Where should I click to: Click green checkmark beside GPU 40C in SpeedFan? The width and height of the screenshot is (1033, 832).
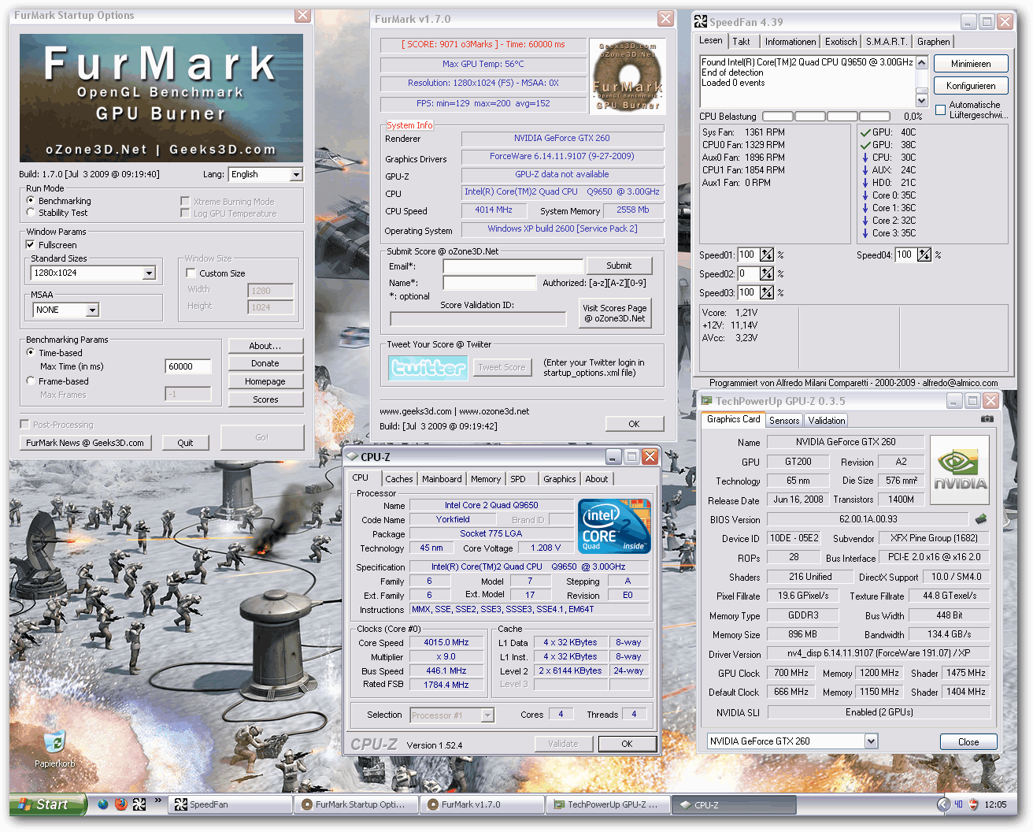[x=865, y=132]
